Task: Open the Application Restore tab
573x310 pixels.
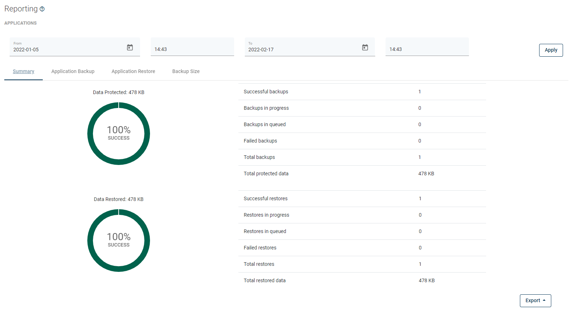Action: pos(133,71)
